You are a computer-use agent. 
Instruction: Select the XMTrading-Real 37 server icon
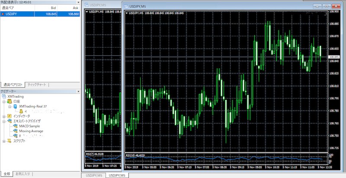coord(15,106)
